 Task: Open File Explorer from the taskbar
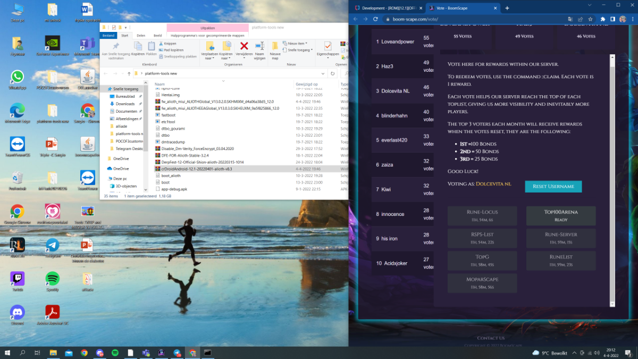click(x=53, y=352)
